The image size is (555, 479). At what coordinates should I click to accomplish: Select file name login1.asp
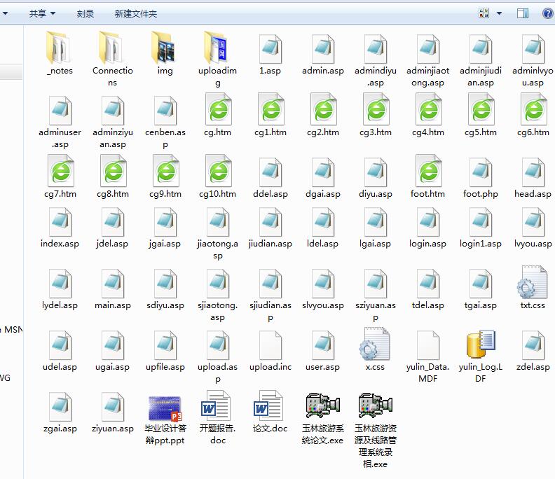click(480, 244)
